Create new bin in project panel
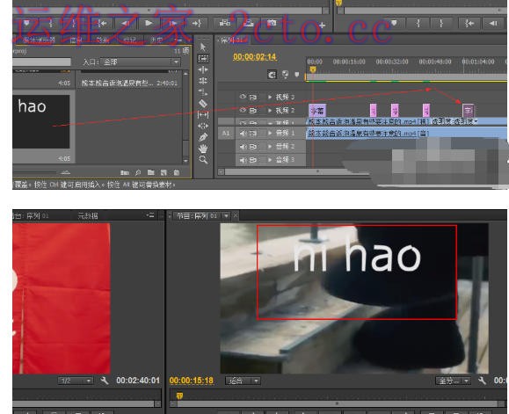This screenshot has width=509, height=414. tap(150, 172)
